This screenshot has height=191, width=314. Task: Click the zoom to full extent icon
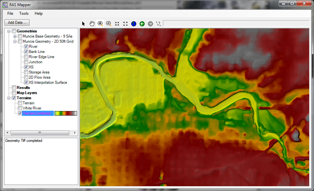coord(126,24)
